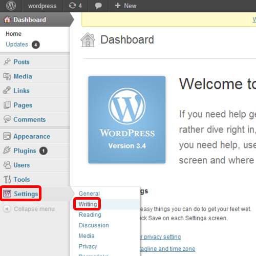Image resolution: width=256 pixels, height=256 pixels.
Task: Open the Settings menu
Action: tap(26, 194)
